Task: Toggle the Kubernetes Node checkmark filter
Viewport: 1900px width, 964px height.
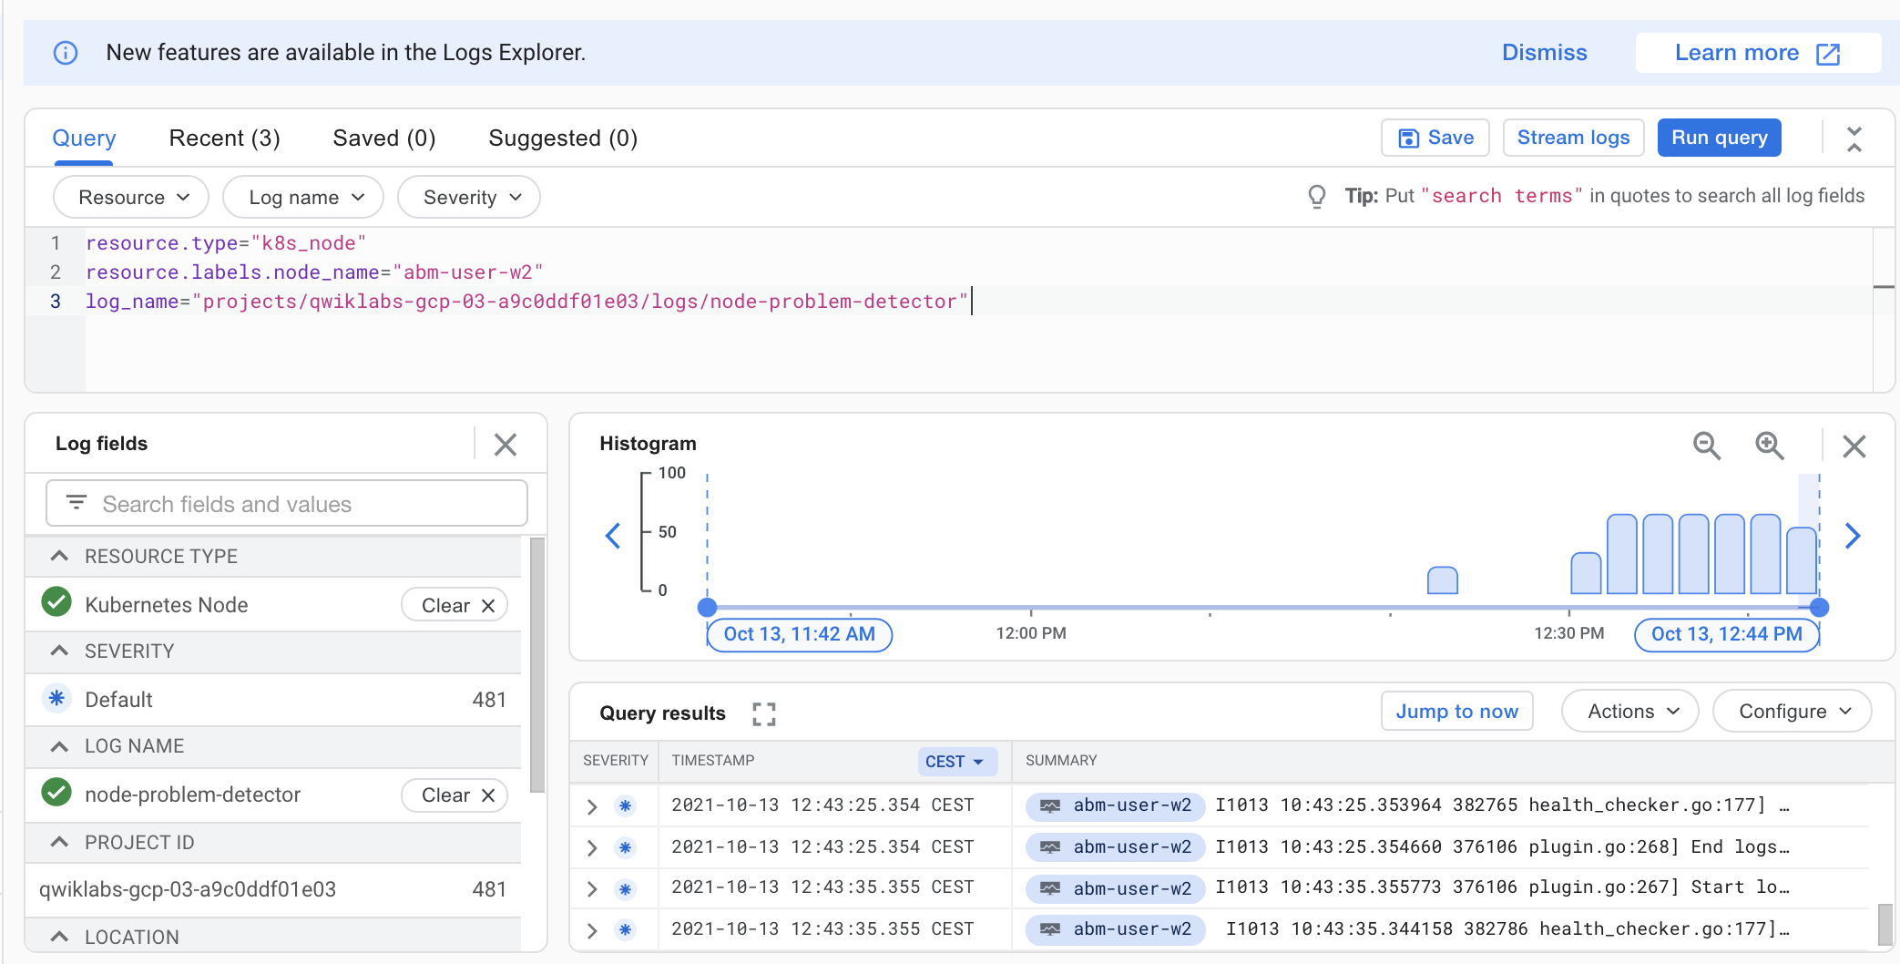Action: click(56, 603)
